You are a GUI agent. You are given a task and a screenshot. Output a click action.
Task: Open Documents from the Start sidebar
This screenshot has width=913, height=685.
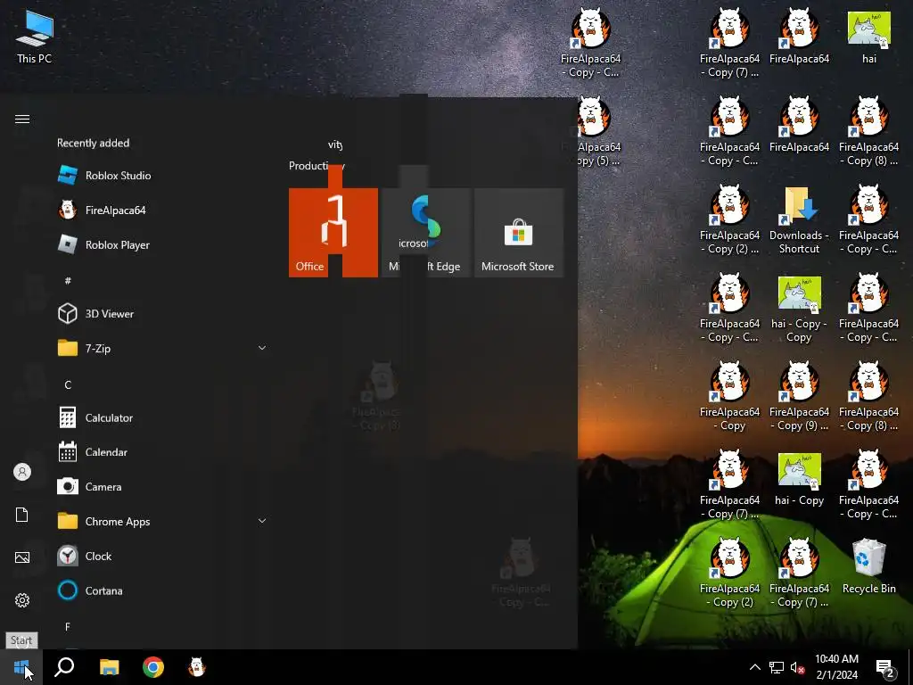pyautogui.click(x=22, y=515)
